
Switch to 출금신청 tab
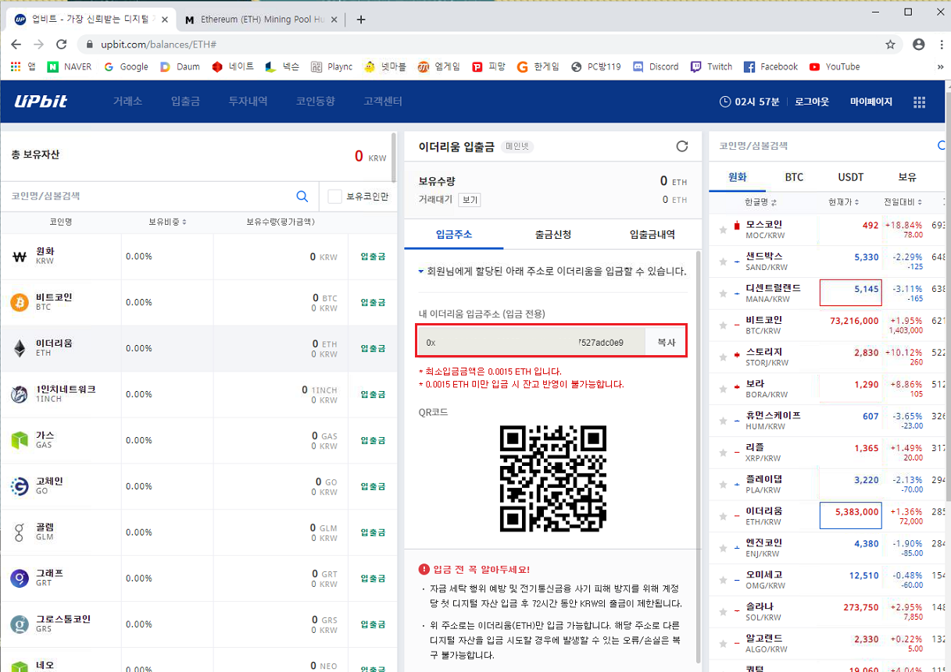pos(552,234)
